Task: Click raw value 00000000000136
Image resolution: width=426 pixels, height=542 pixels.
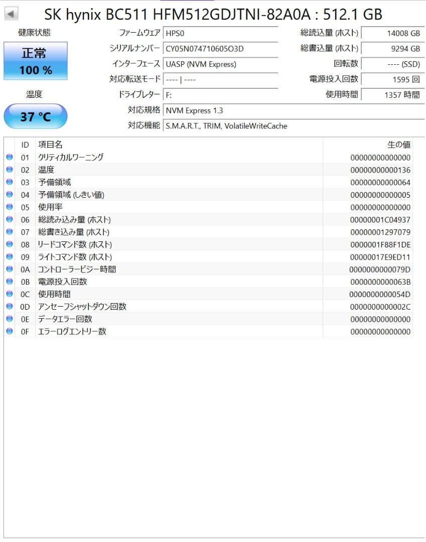Action: point(380,170)
